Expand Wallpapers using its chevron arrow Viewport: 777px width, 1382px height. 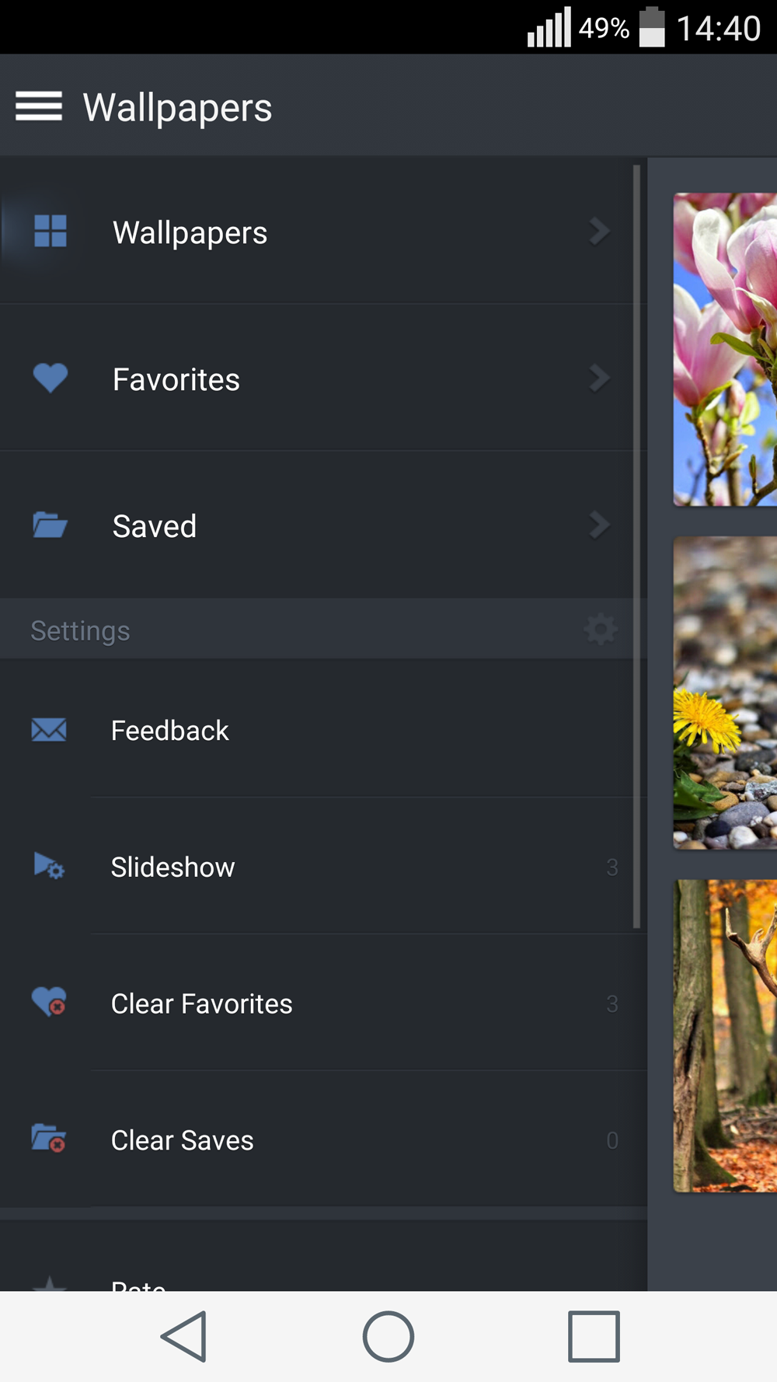tap(599, 231)
